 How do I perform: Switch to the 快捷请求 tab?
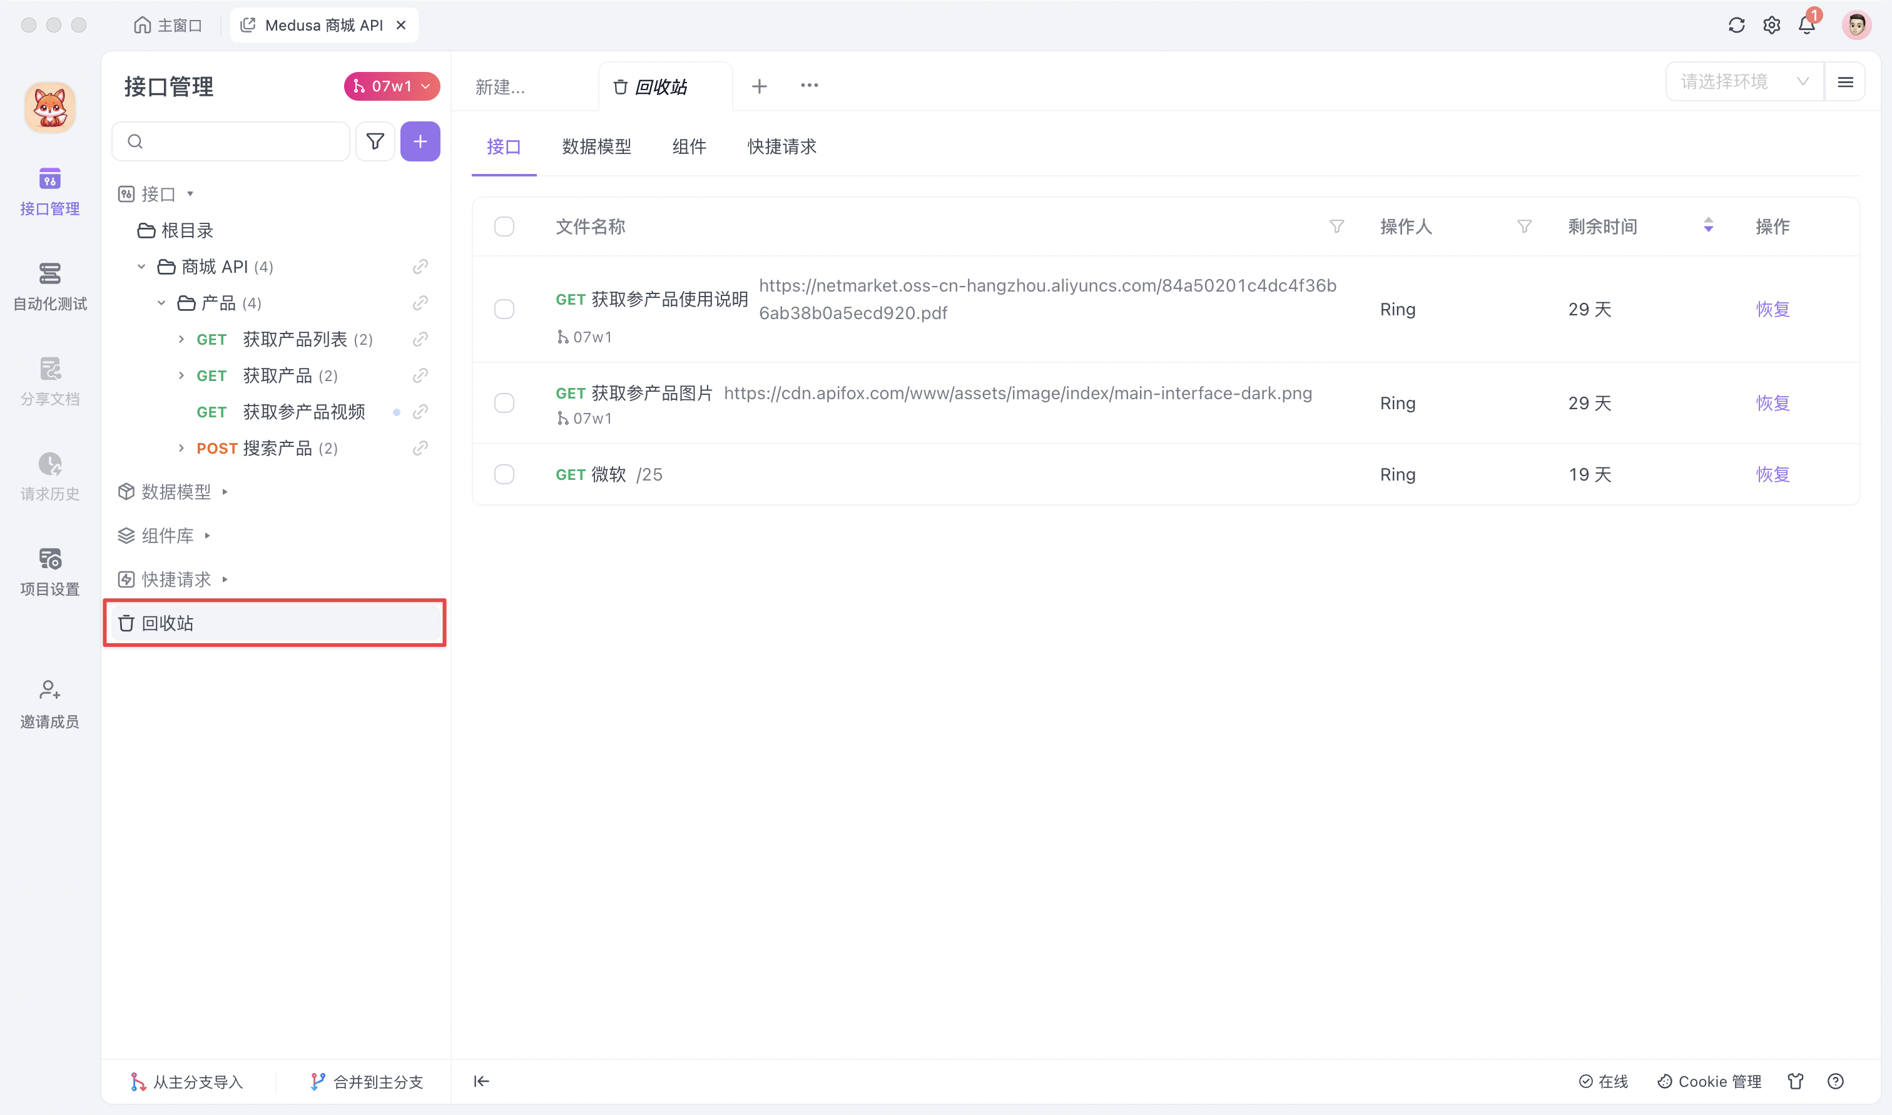coord(780,146)
